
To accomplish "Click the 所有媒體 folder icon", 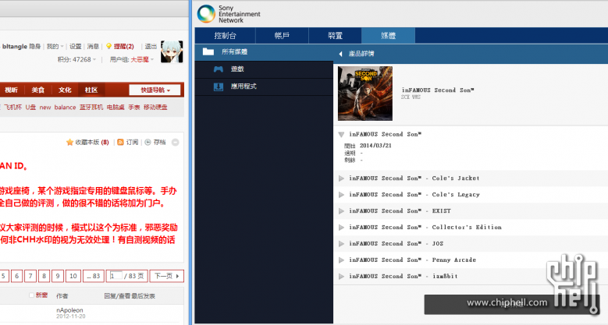I will (x=208, y=51).
